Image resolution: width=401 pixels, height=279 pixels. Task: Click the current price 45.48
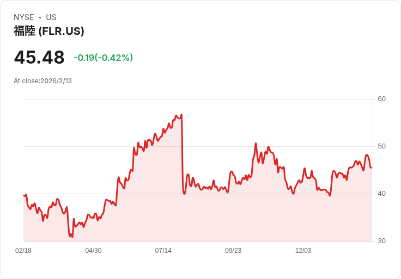(x=39, y=58)
